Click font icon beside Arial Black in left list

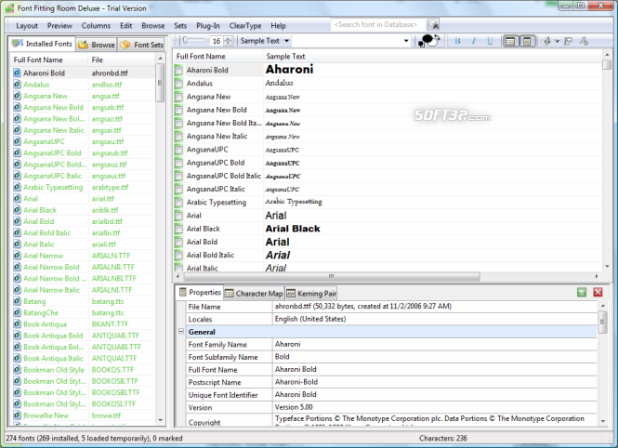[x=17, y=210]
